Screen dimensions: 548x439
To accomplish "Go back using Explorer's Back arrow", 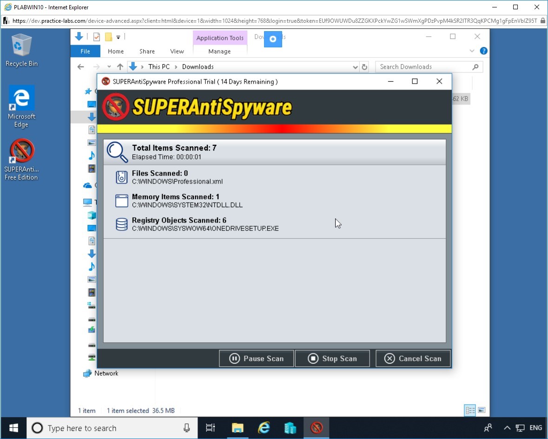I will 81,67.
